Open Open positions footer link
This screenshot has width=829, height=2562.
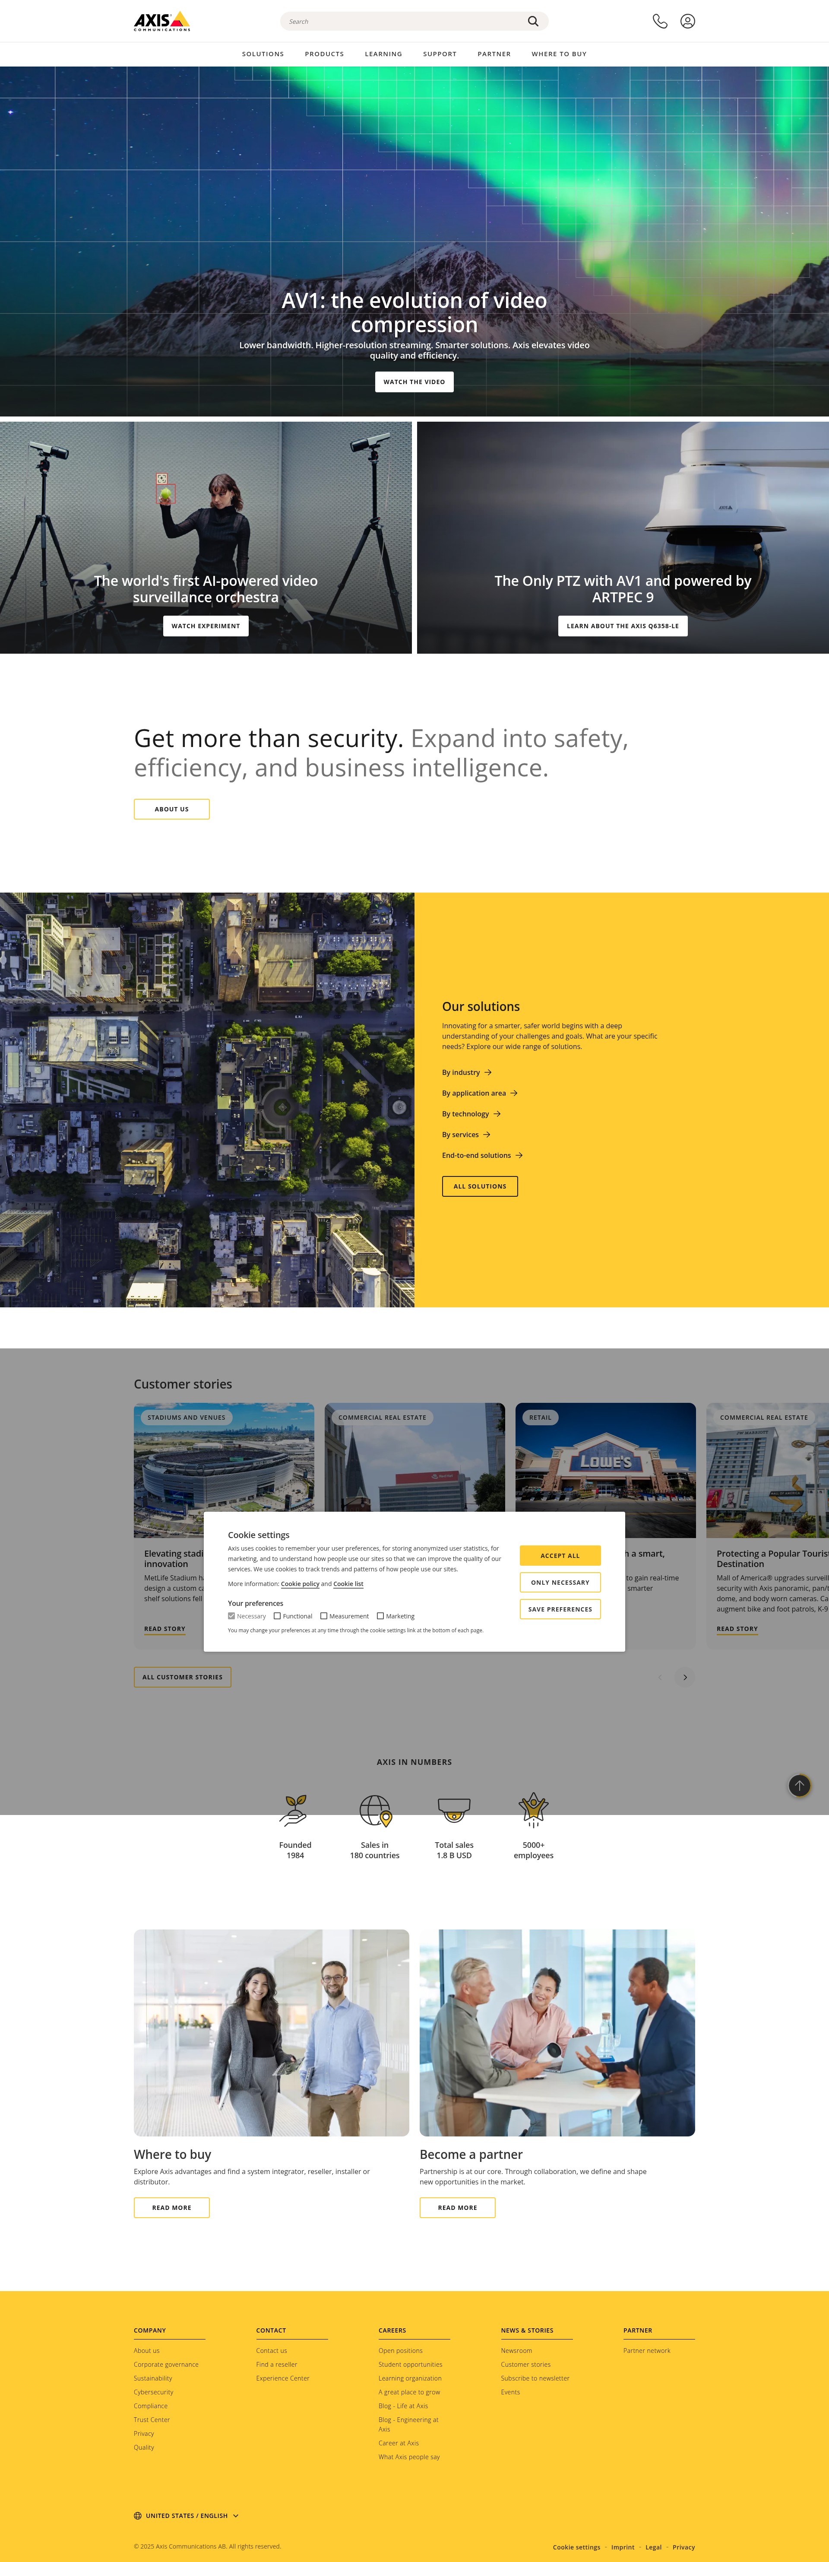pos(401,2350)
